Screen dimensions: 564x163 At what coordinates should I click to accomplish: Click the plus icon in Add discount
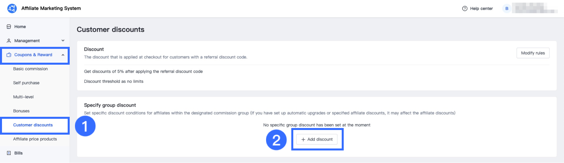[x=303, y=140]
